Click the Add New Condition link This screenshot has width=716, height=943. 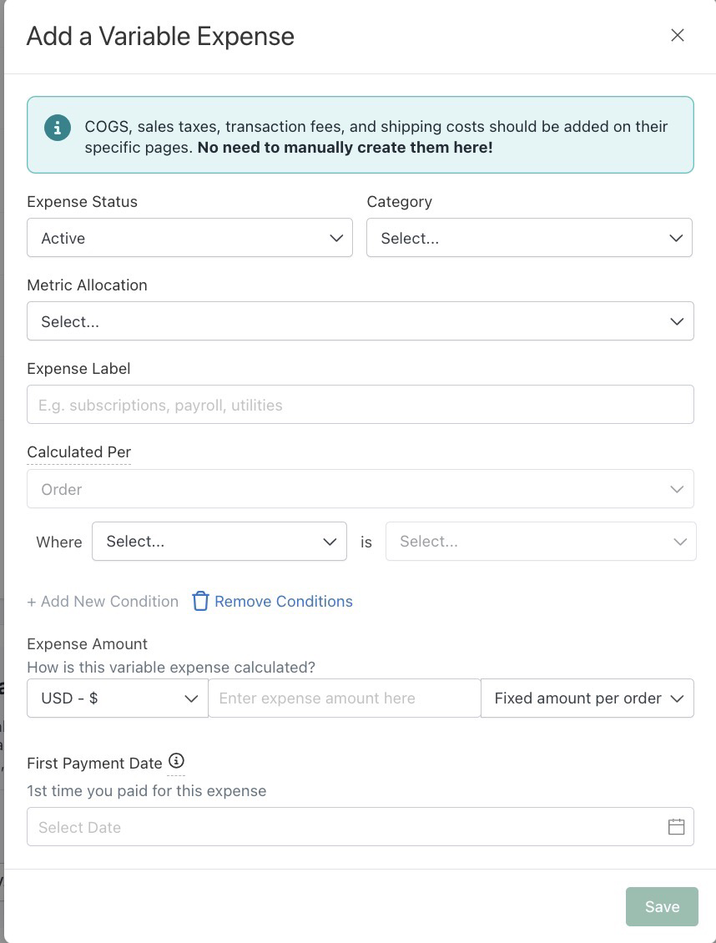click(x=103, y=602)
